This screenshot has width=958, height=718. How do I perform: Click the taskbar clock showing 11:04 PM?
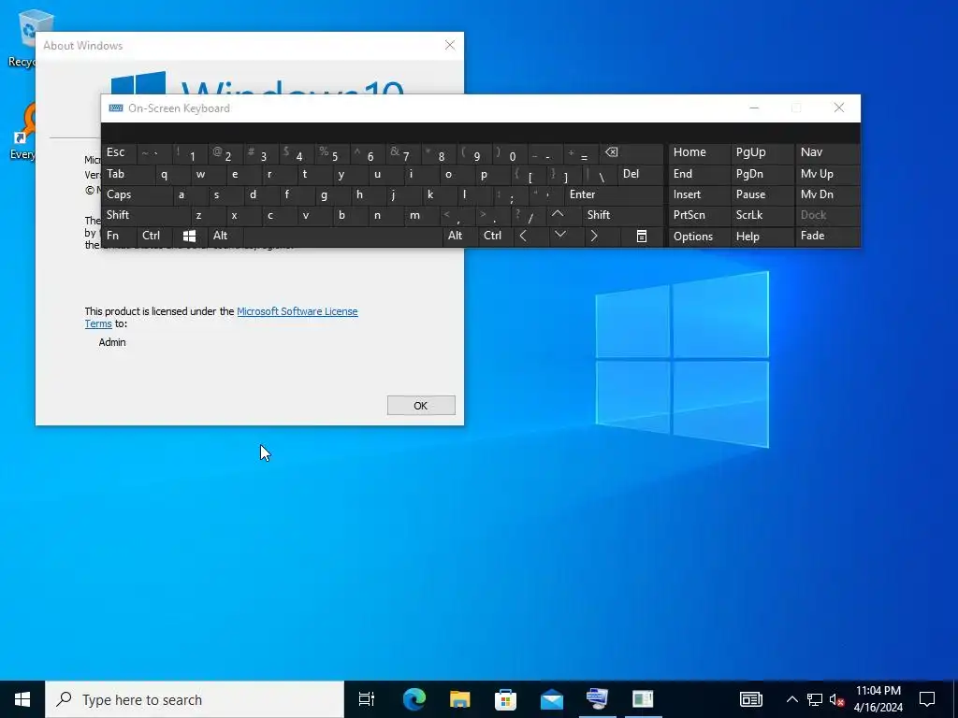(x=878, y=699)
